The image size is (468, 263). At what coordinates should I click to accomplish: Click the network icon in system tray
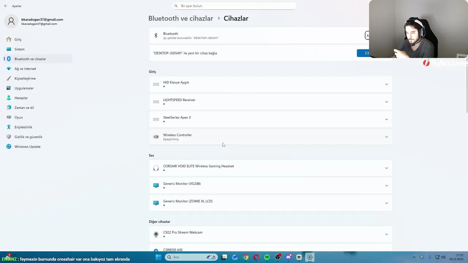[x=437, y=257]
